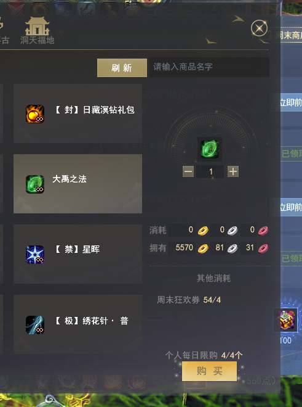Open the treasure chest reward icon
This screenshot has height=407, width=302.
287,320
